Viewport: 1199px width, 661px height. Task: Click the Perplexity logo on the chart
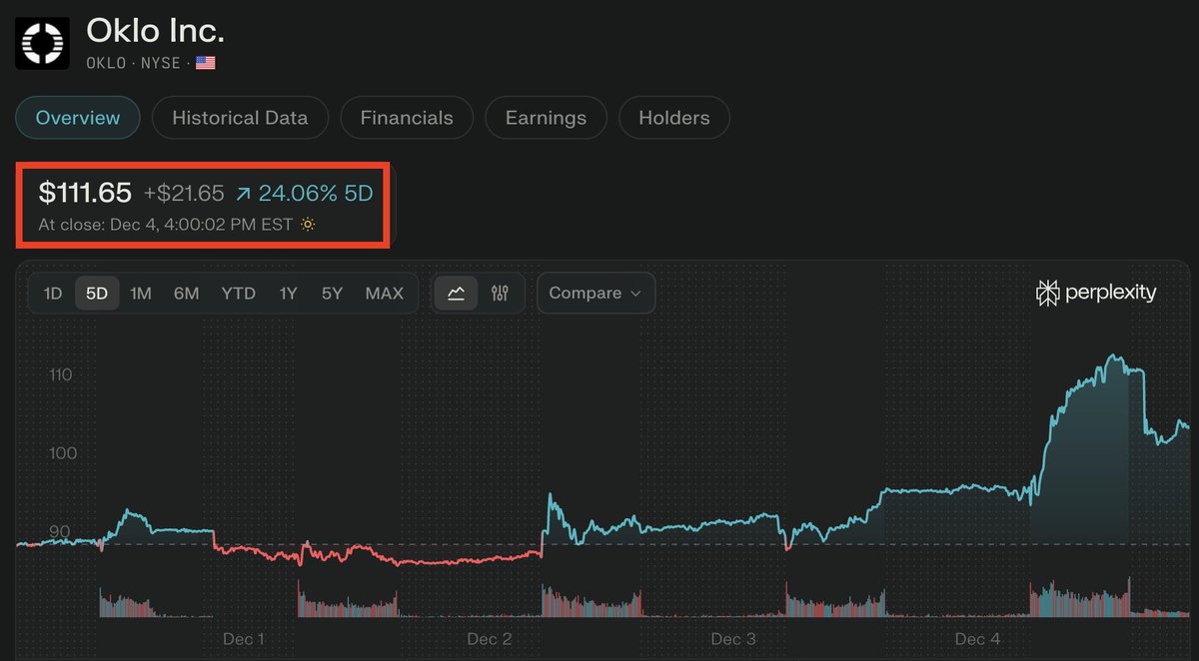(x=1096, y=293)
